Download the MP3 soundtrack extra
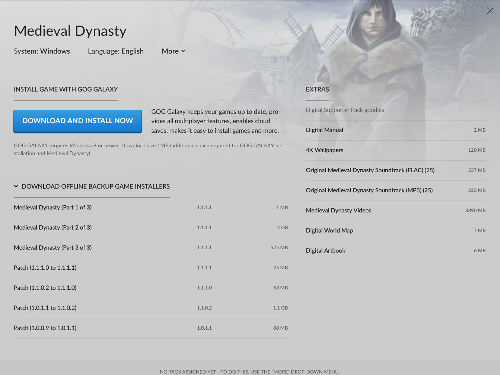Image resolution: width=500 pixels, height=375 pixels. (396, 190)
